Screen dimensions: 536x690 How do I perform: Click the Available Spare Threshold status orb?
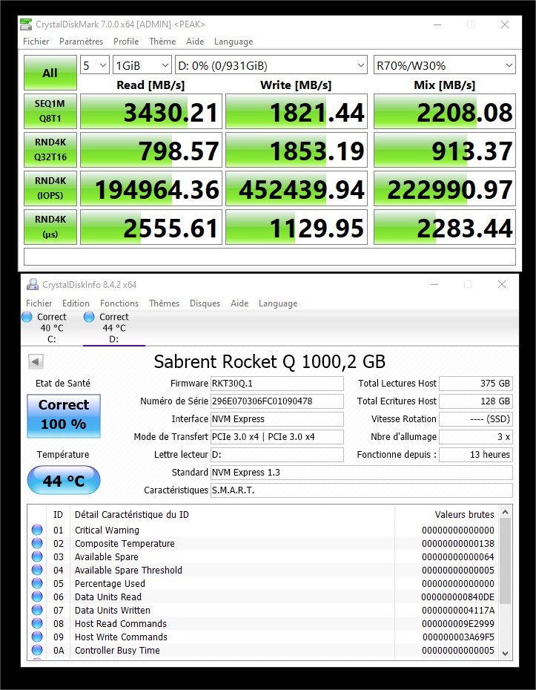click(x=37, y=570)
